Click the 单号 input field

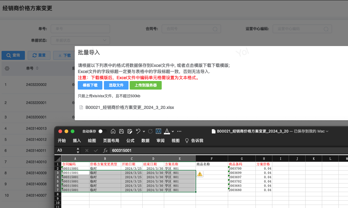[x=80, y=29]
